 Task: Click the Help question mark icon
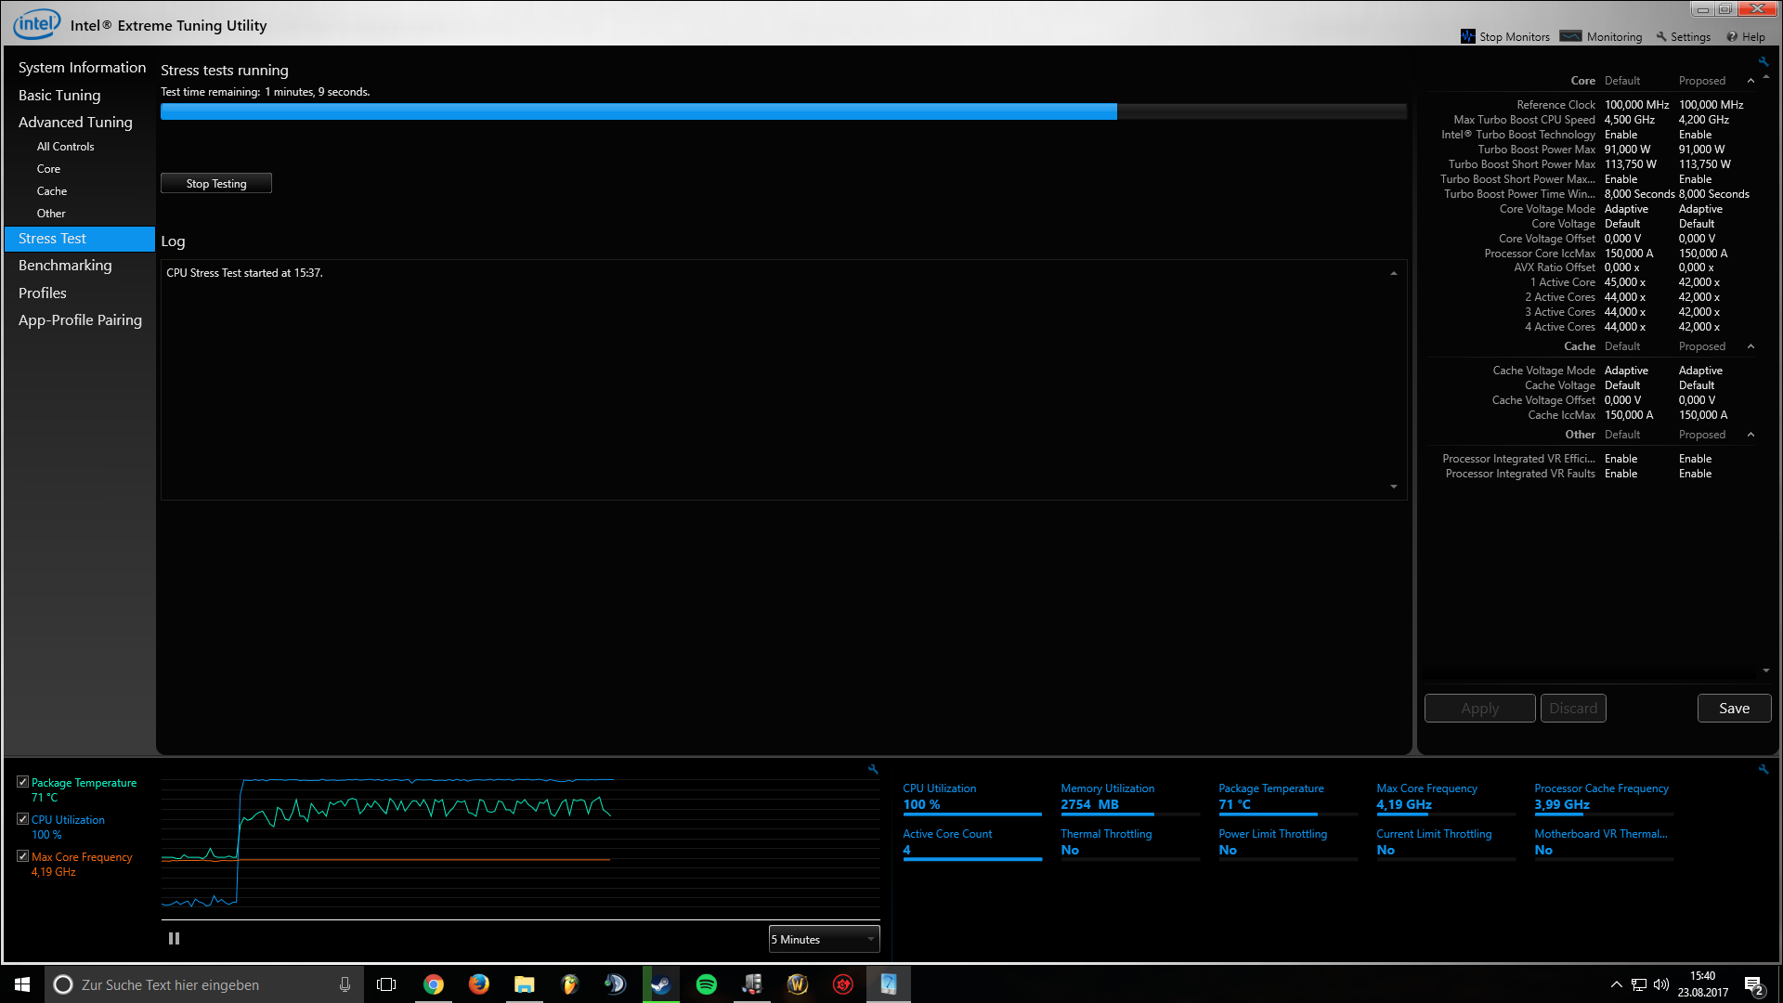point(1732,37)
